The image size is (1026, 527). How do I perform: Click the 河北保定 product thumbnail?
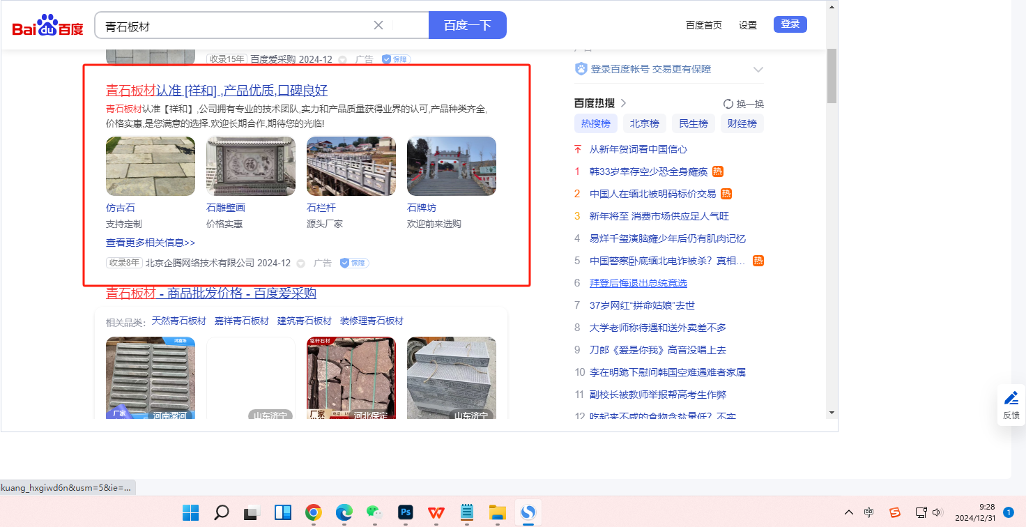(351, 378)
